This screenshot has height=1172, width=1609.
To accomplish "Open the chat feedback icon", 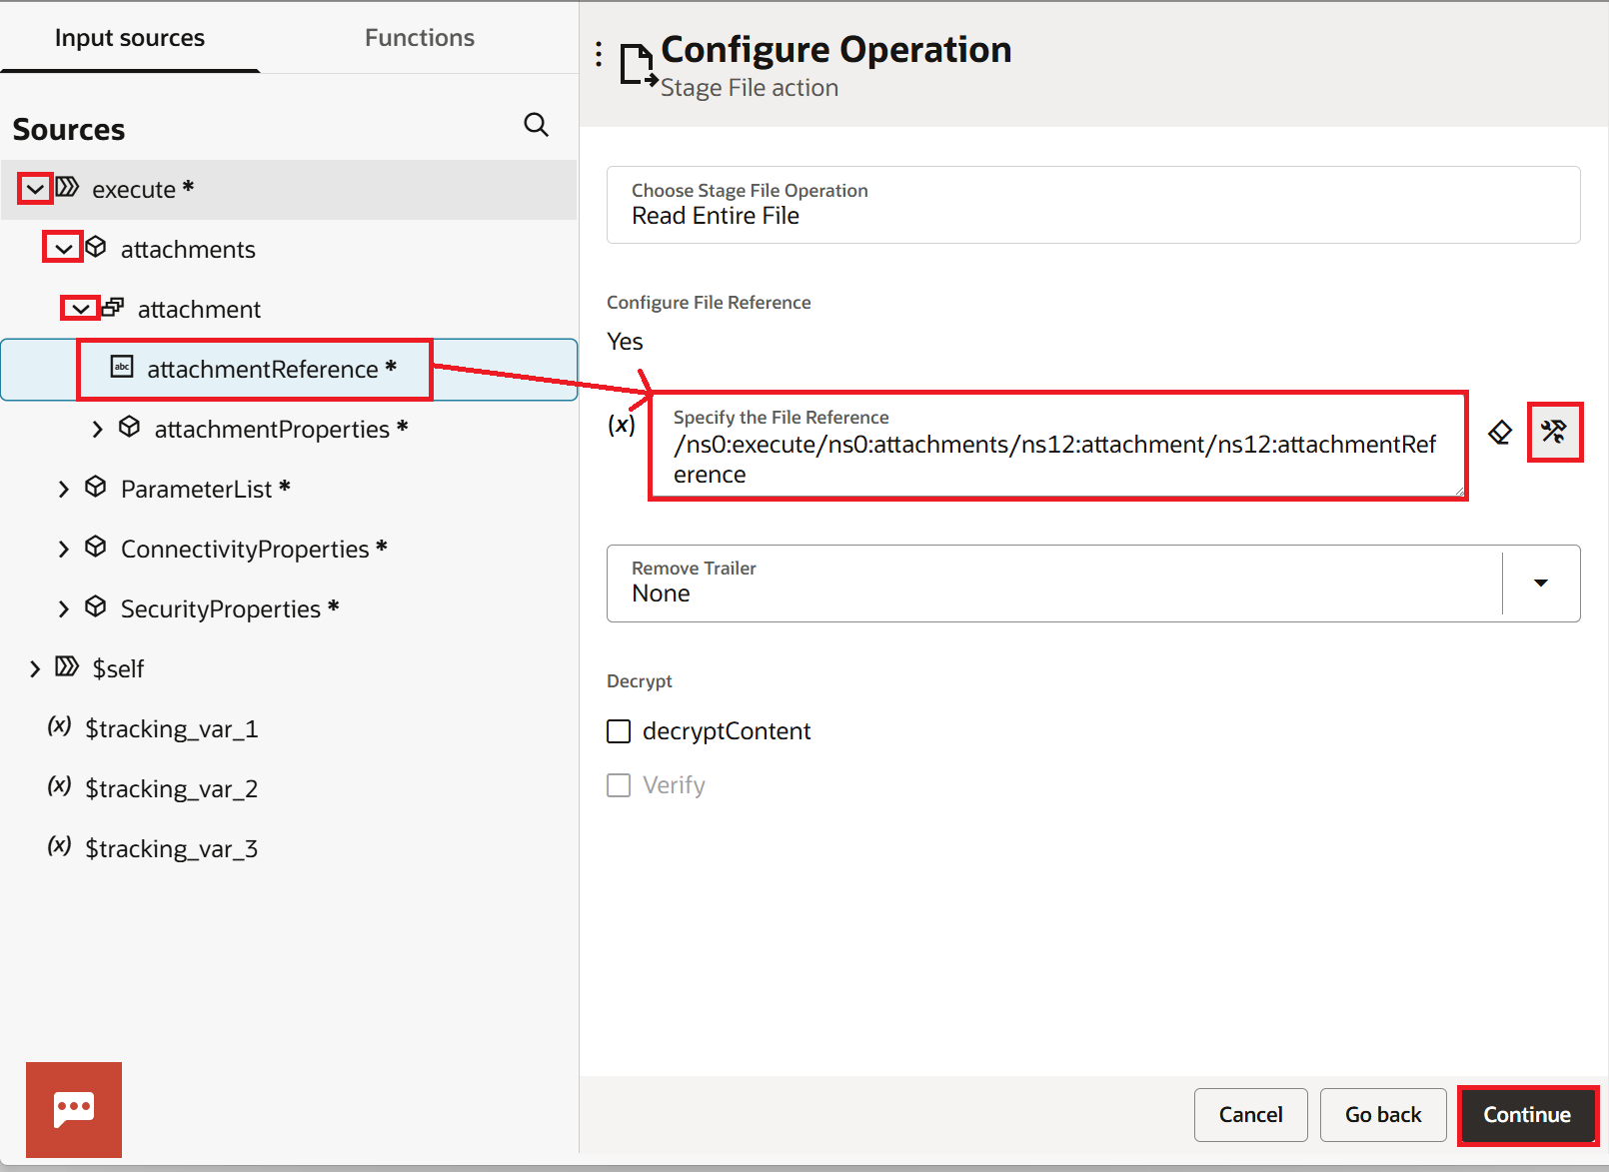I will (x=74, y=1109).
